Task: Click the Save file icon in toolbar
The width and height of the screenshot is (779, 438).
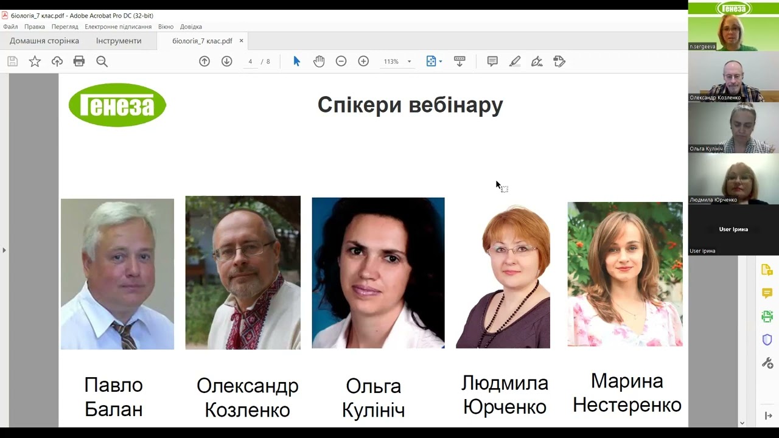Action: (x=12, y=61)
